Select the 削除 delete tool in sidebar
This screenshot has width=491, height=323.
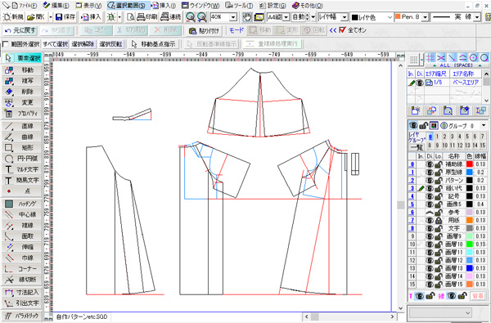click(22, 92)
